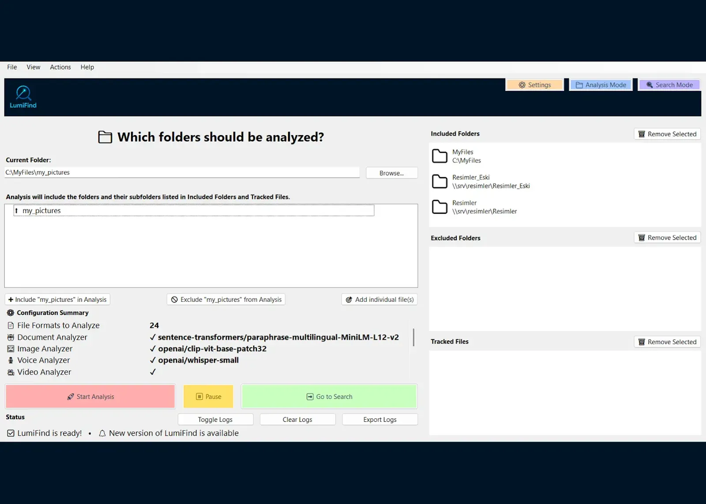The height and width of the screenshot is (504, 706).
Task: Click the Voice Analyzer microphone icon
Action: [x=11, y=360]
